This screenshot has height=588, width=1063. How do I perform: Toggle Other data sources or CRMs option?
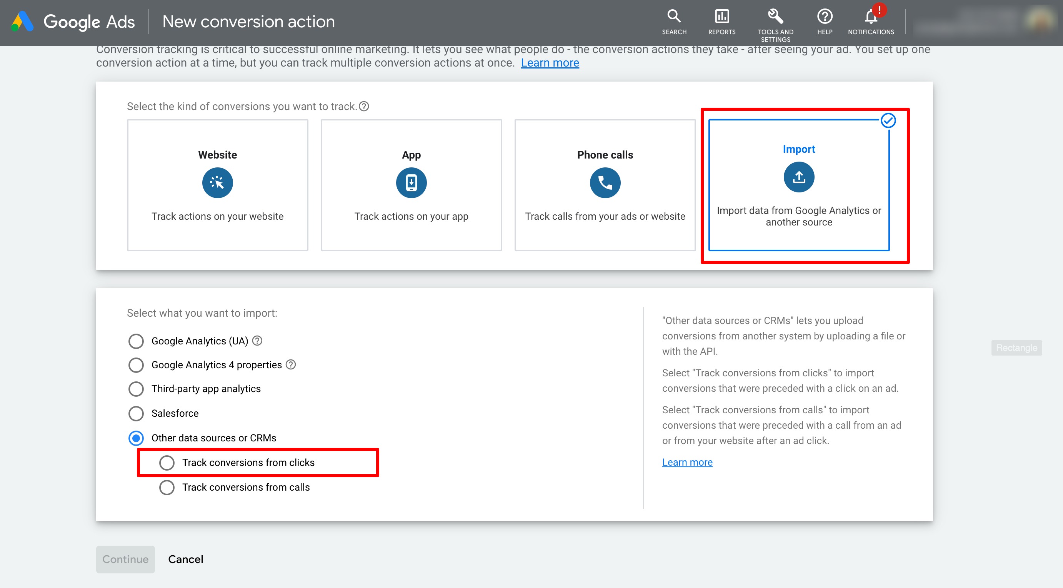135,438
